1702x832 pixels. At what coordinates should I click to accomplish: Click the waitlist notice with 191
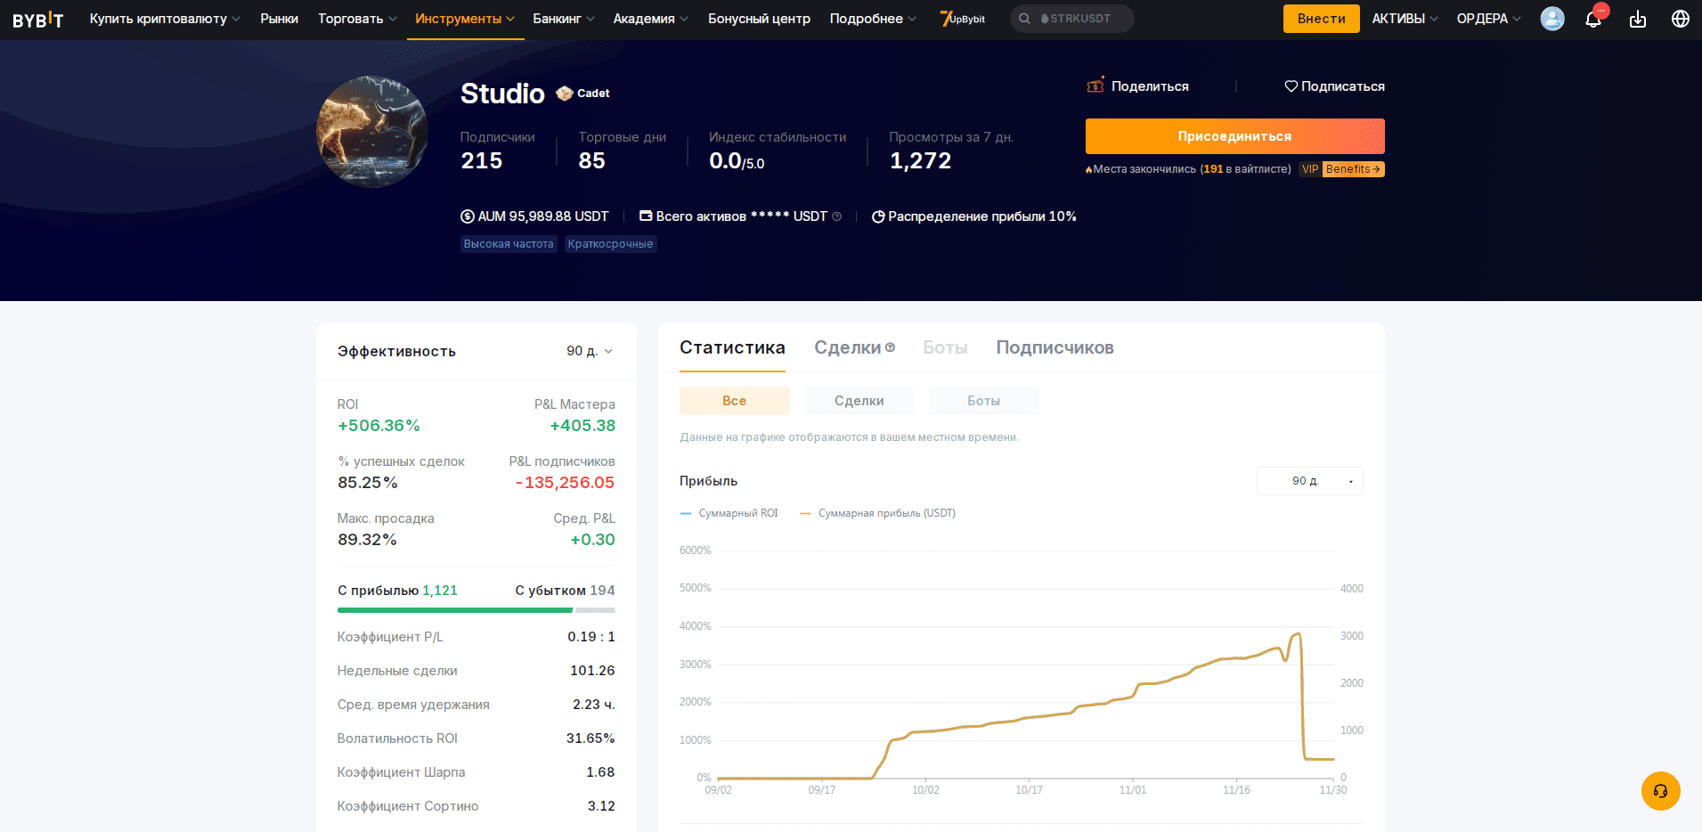coord(1188,169)
